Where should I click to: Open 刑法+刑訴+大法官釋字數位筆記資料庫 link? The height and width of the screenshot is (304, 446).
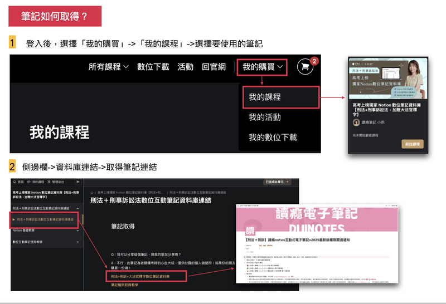pyautogui.click(x=146, y=276)
